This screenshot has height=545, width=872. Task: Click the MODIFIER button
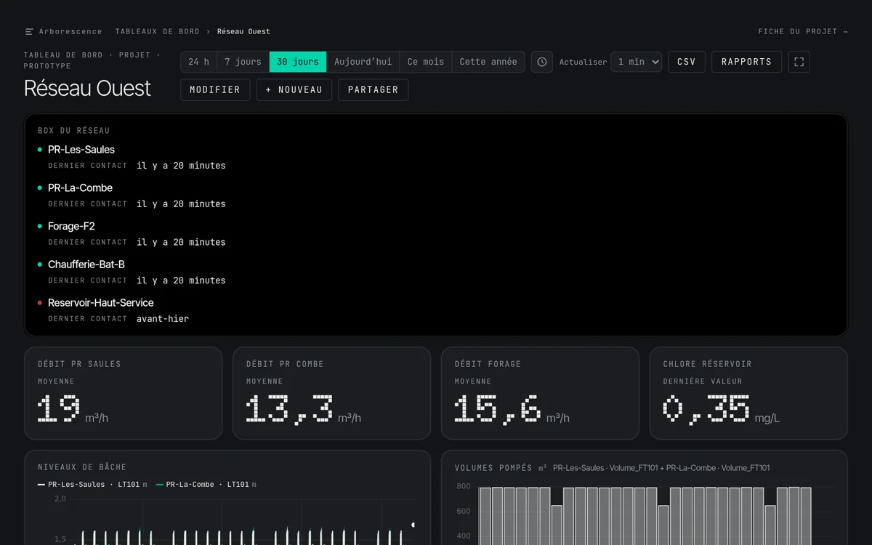(x=215, y=90)
